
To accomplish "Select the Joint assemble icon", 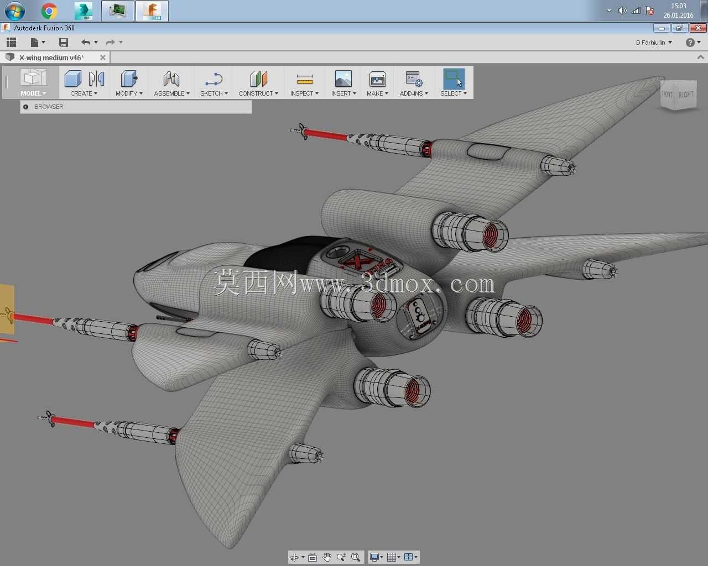I will coord(171,78).
